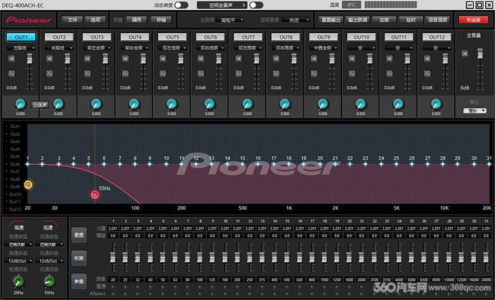Check the Allpass box for band 1
The height and width of the screenshot is (300, 495).
[x=113, y=294]
